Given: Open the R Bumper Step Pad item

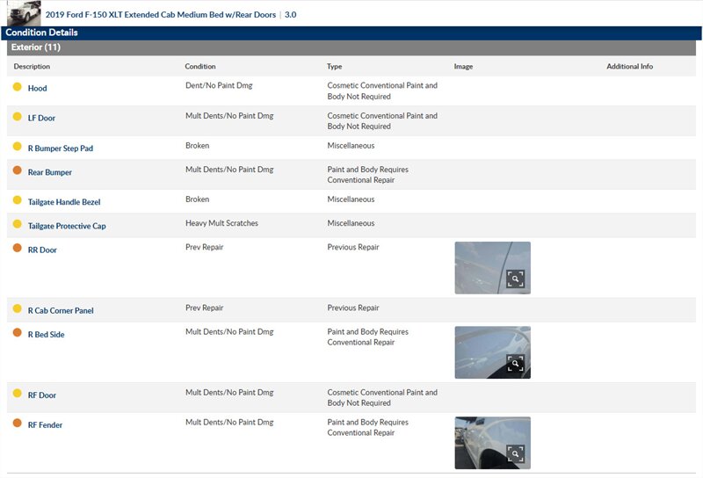Looking at the screenshot, I should coord(60,148).
